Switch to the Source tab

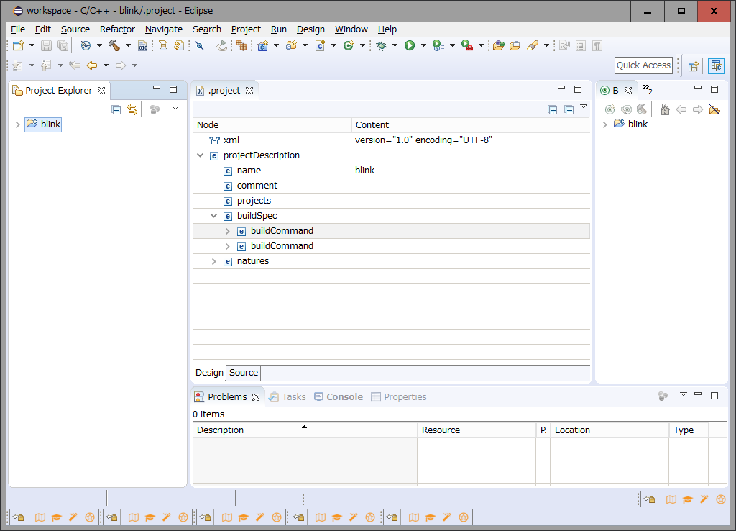pyautogui.click(x=244, y=373)
